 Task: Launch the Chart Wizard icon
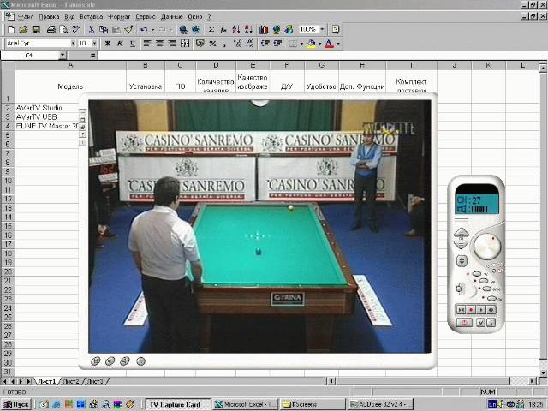tap(264, 30)
